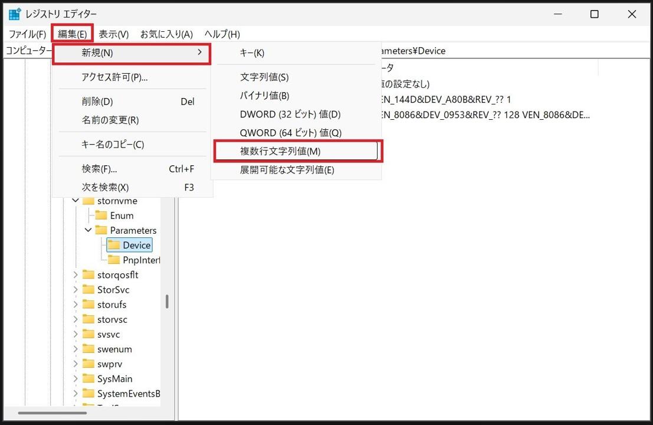This screenshot has height=425, width=653.
Task: Select the SysMain key name in tree
Action: tap(114, 379)
